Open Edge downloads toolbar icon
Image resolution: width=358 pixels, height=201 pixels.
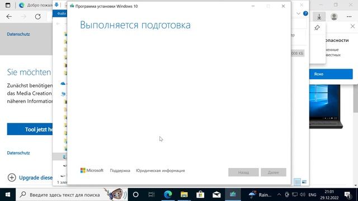tap(319, 17)
